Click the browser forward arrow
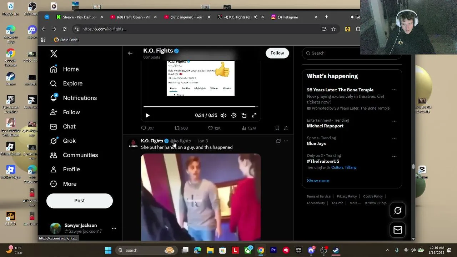Image resolution: width=457 pixels, height=257 pixels. point(54,29)
